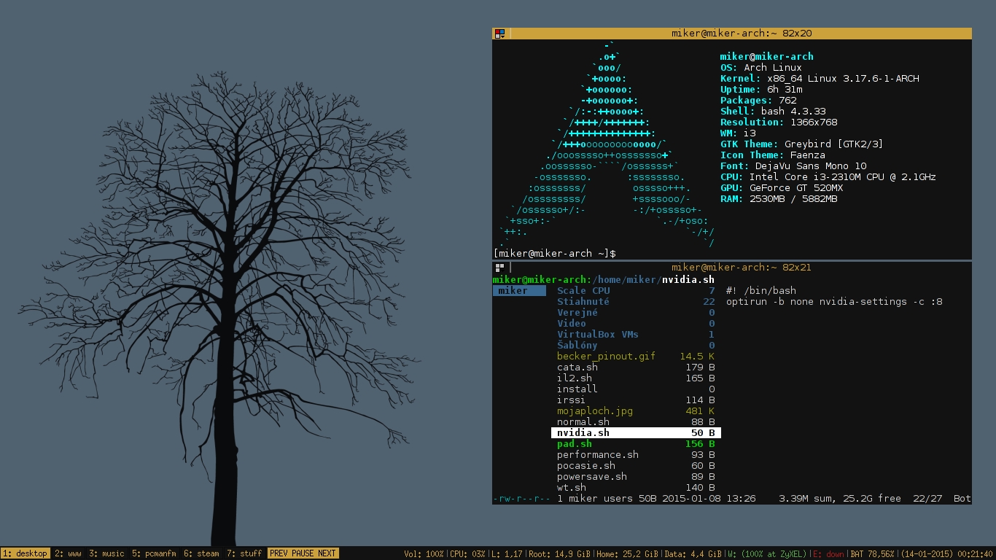The height and width of the screenshot is (560, 996).
Task: Switch to workspace 5: pcmanfm
Action: pyautogui.click(x=154, y=553)
